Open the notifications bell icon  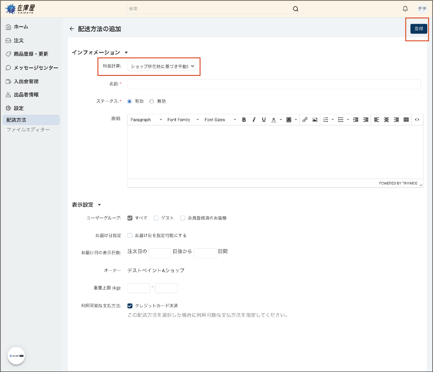click(x=405, y=9)
